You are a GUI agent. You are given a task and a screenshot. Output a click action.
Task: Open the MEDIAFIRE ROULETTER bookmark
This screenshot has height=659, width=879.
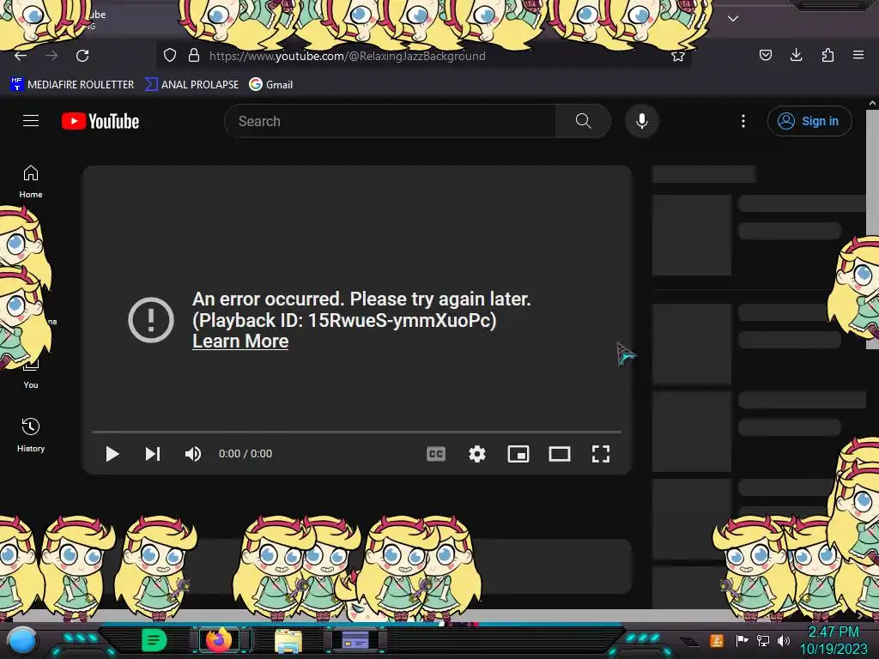(72, 85)
